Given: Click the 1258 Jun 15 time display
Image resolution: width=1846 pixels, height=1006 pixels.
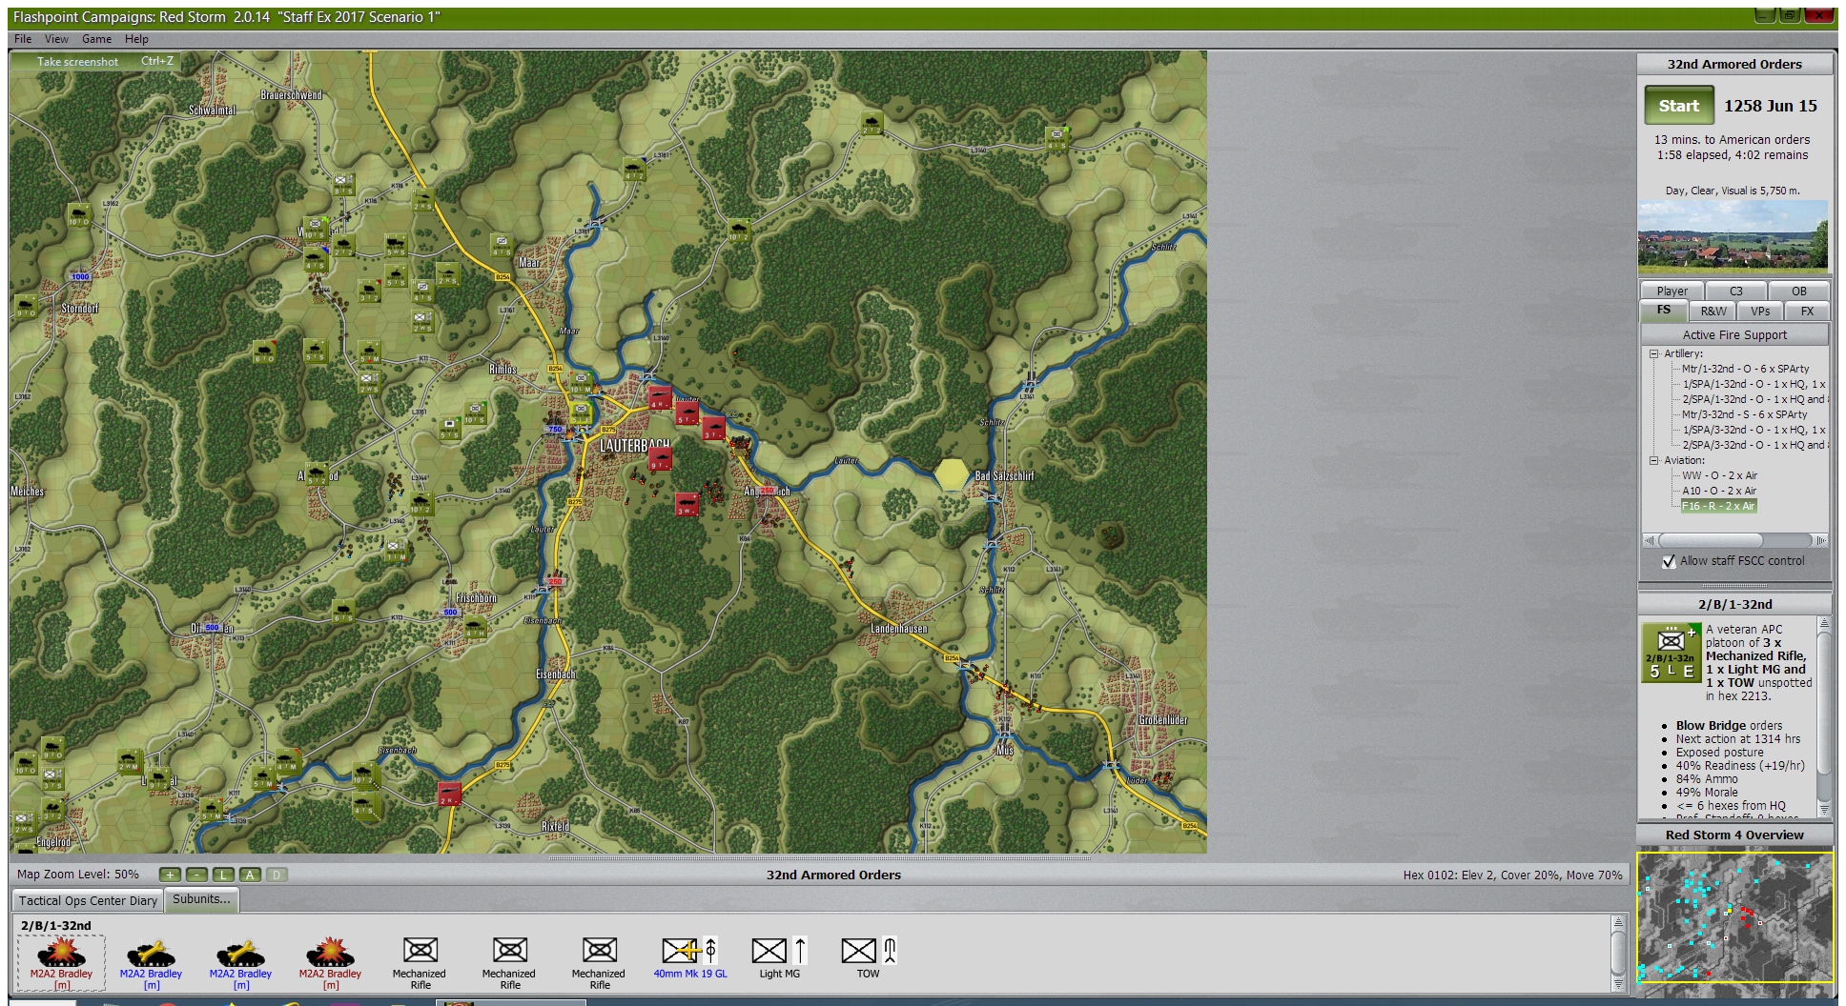Looking at the screenshot, I should tap(1771, 106).
